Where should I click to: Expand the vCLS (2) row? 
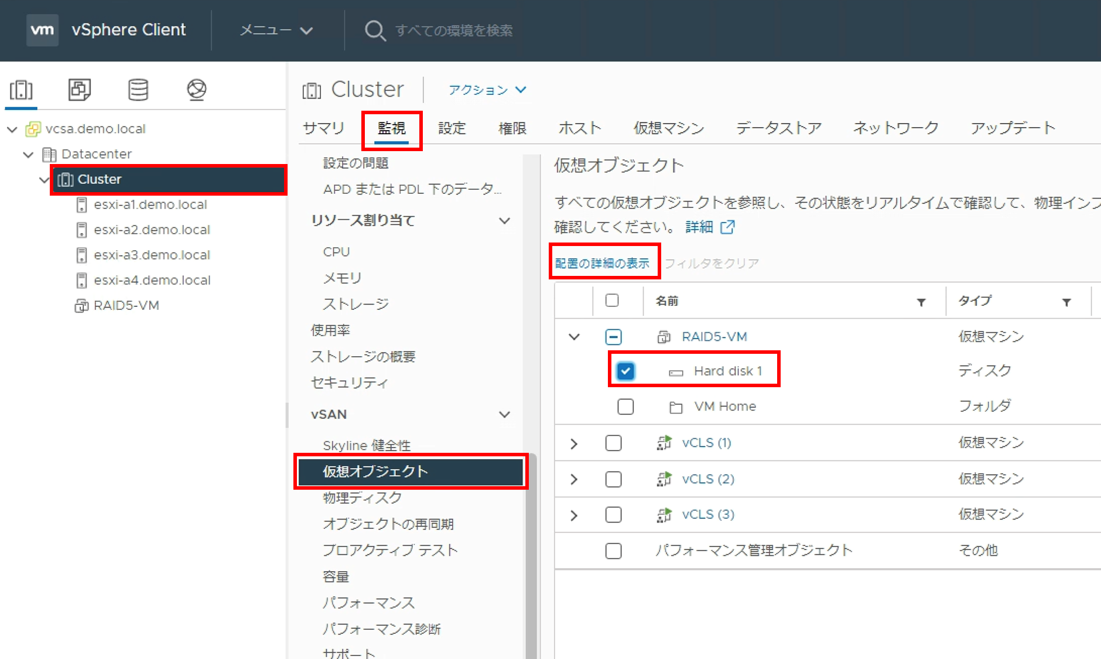tap(574, 479)
